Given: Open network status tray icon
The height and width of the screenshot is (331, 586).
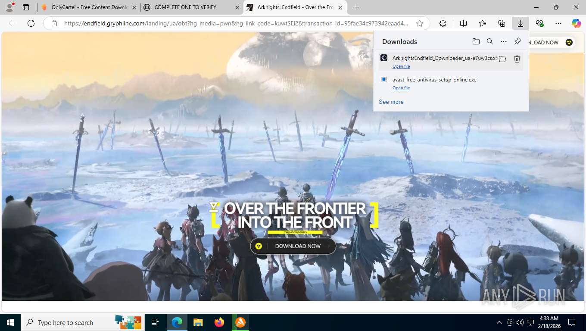Looking at the screenshot, I should point(530,322).
